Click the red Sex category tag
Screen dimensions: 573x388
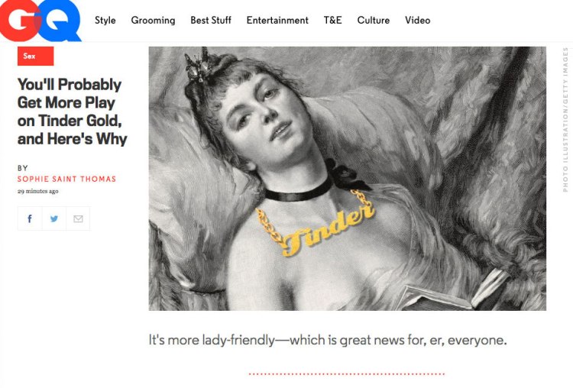(x=35, y=56)
